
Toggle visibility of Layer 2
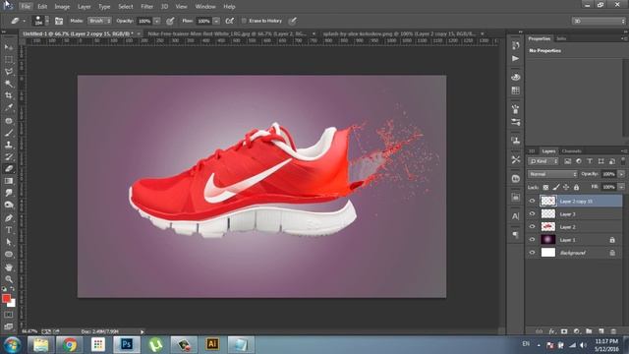(532, 227)
